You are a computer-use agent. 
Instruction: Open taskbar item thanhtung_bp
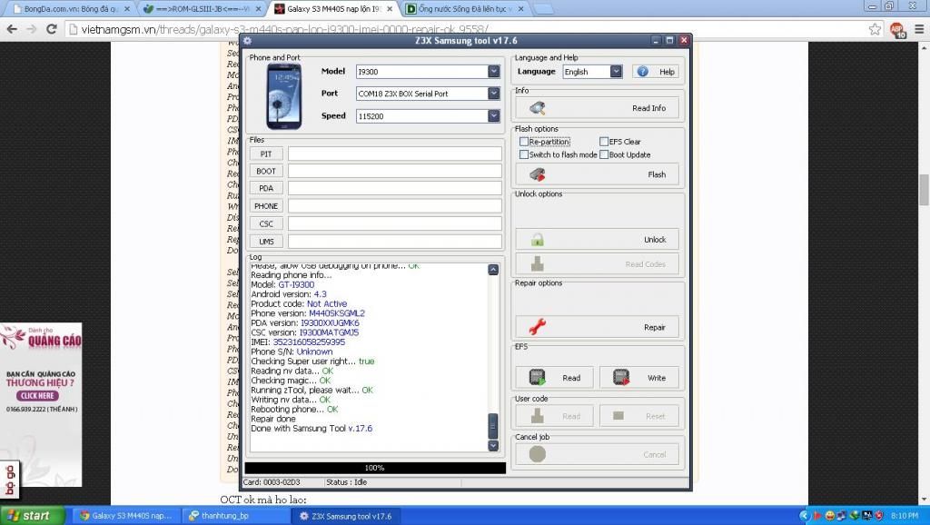pos(236,516)
